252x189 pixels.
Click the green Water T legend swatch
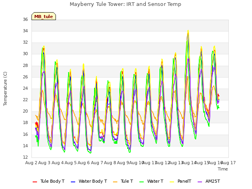click(142, 182)
